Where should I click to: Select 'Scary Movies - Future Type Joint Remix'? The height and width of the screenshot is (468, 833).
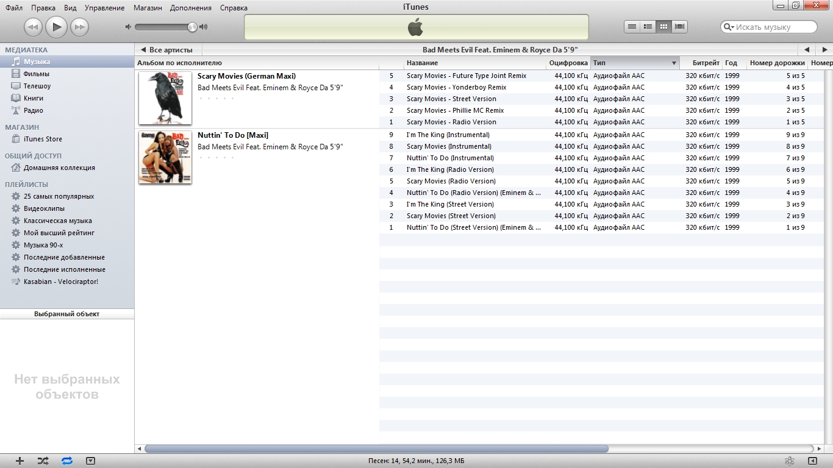coord(467,76)
